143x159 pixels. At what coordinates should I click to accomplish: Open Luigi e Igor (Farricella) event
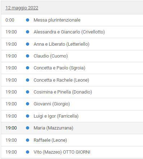click(56, 116)
